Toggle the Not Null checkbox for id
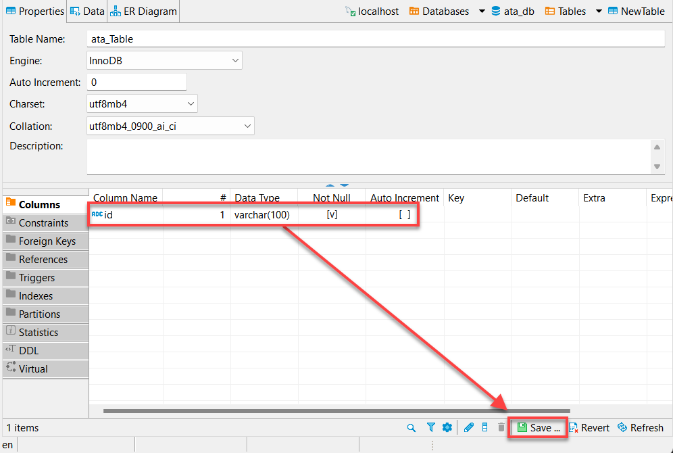Screen dimensions: 673x453 [332, 214]
